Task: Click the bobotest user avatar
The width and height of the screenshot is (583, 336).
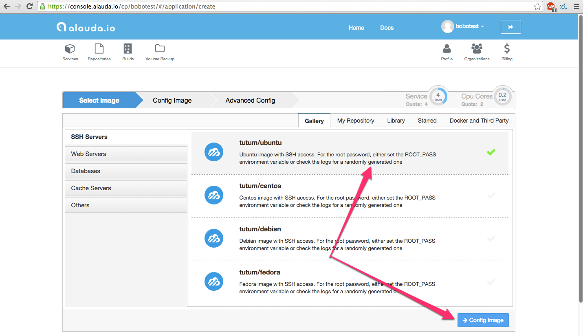Action: tap(447, 26)
